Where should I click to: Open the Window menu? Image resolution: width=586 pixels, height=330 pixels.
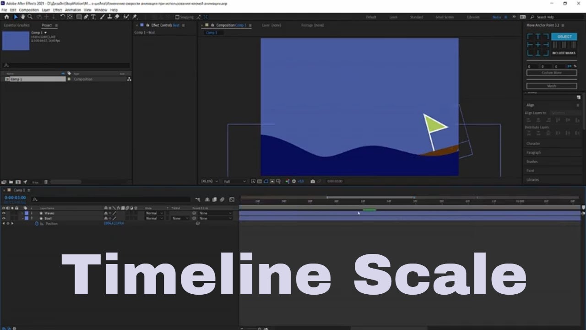point(101,10)
